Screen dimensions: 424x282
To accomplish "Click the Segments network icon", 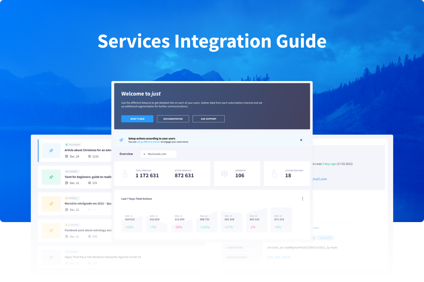I will 224,174.
